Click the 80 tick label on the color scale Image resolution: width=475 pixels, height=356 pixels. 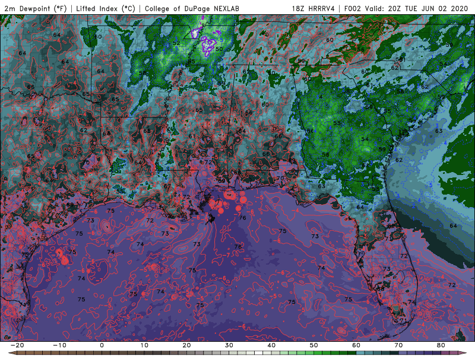point(441,345)
